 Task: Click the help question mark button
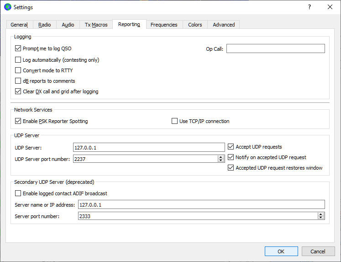pyautogui.click(x=309, y=7)
